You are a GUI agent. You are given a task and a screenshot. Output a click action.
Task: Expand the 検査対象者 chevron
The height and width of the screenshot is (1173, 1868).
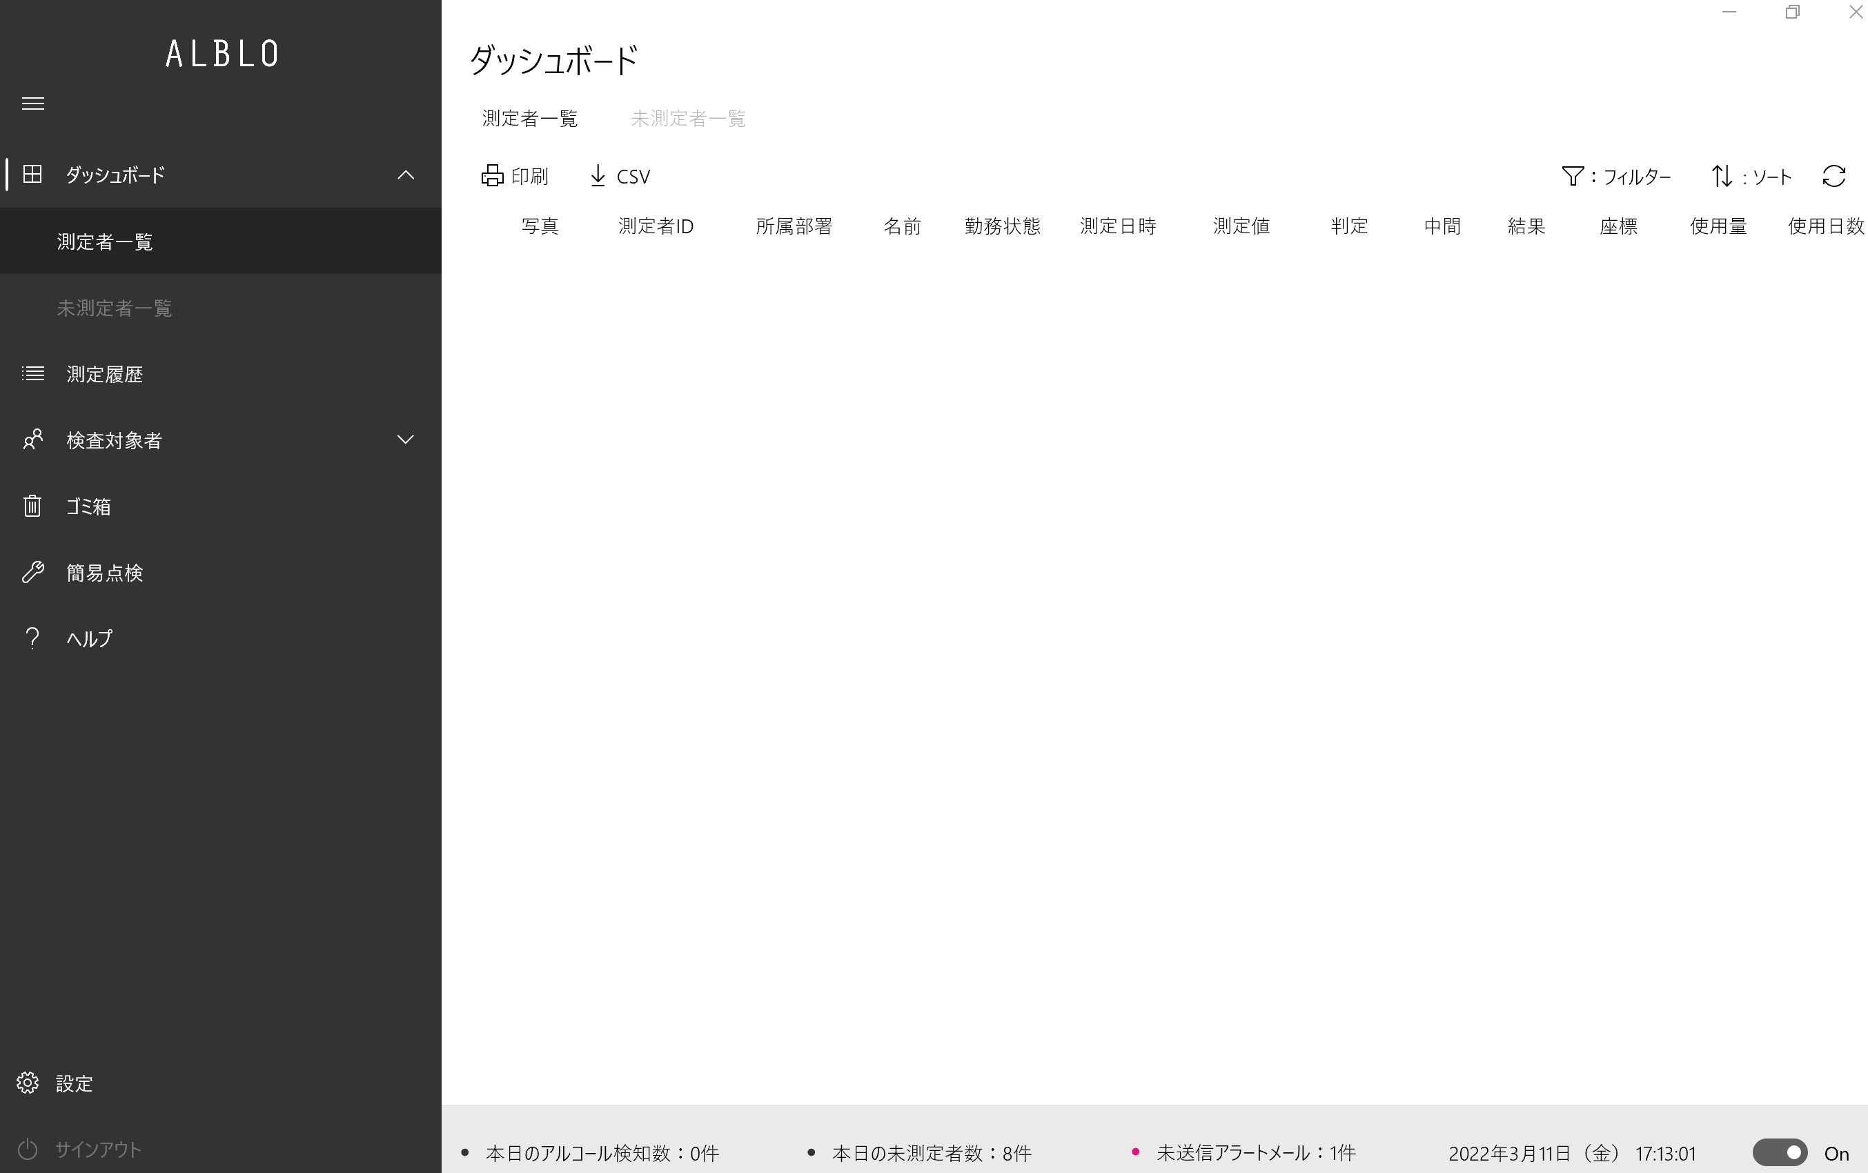(x=405, y=440)
